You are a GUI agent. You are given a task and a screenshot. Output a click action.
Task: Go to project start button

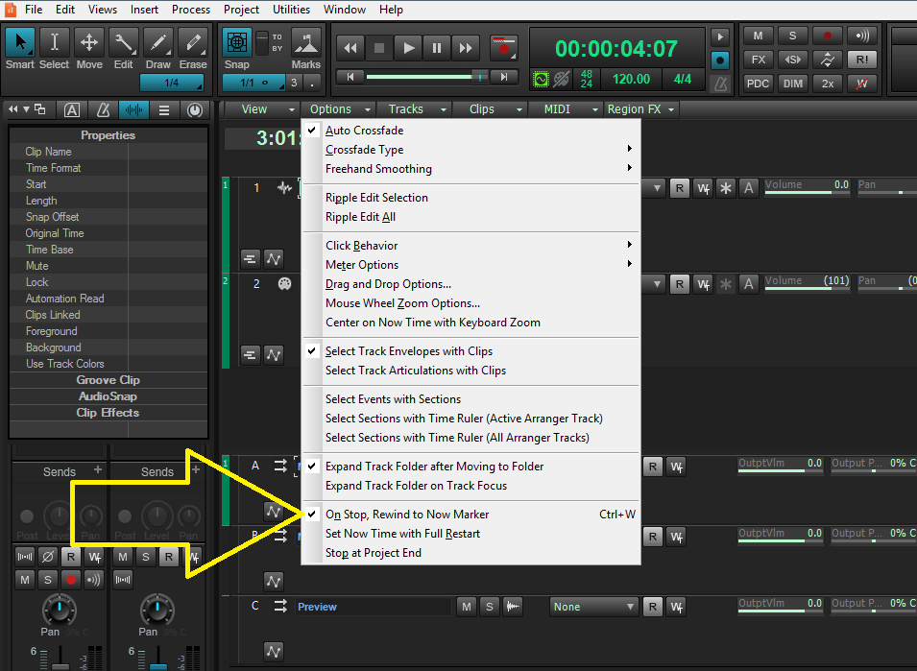pos(350,77)
